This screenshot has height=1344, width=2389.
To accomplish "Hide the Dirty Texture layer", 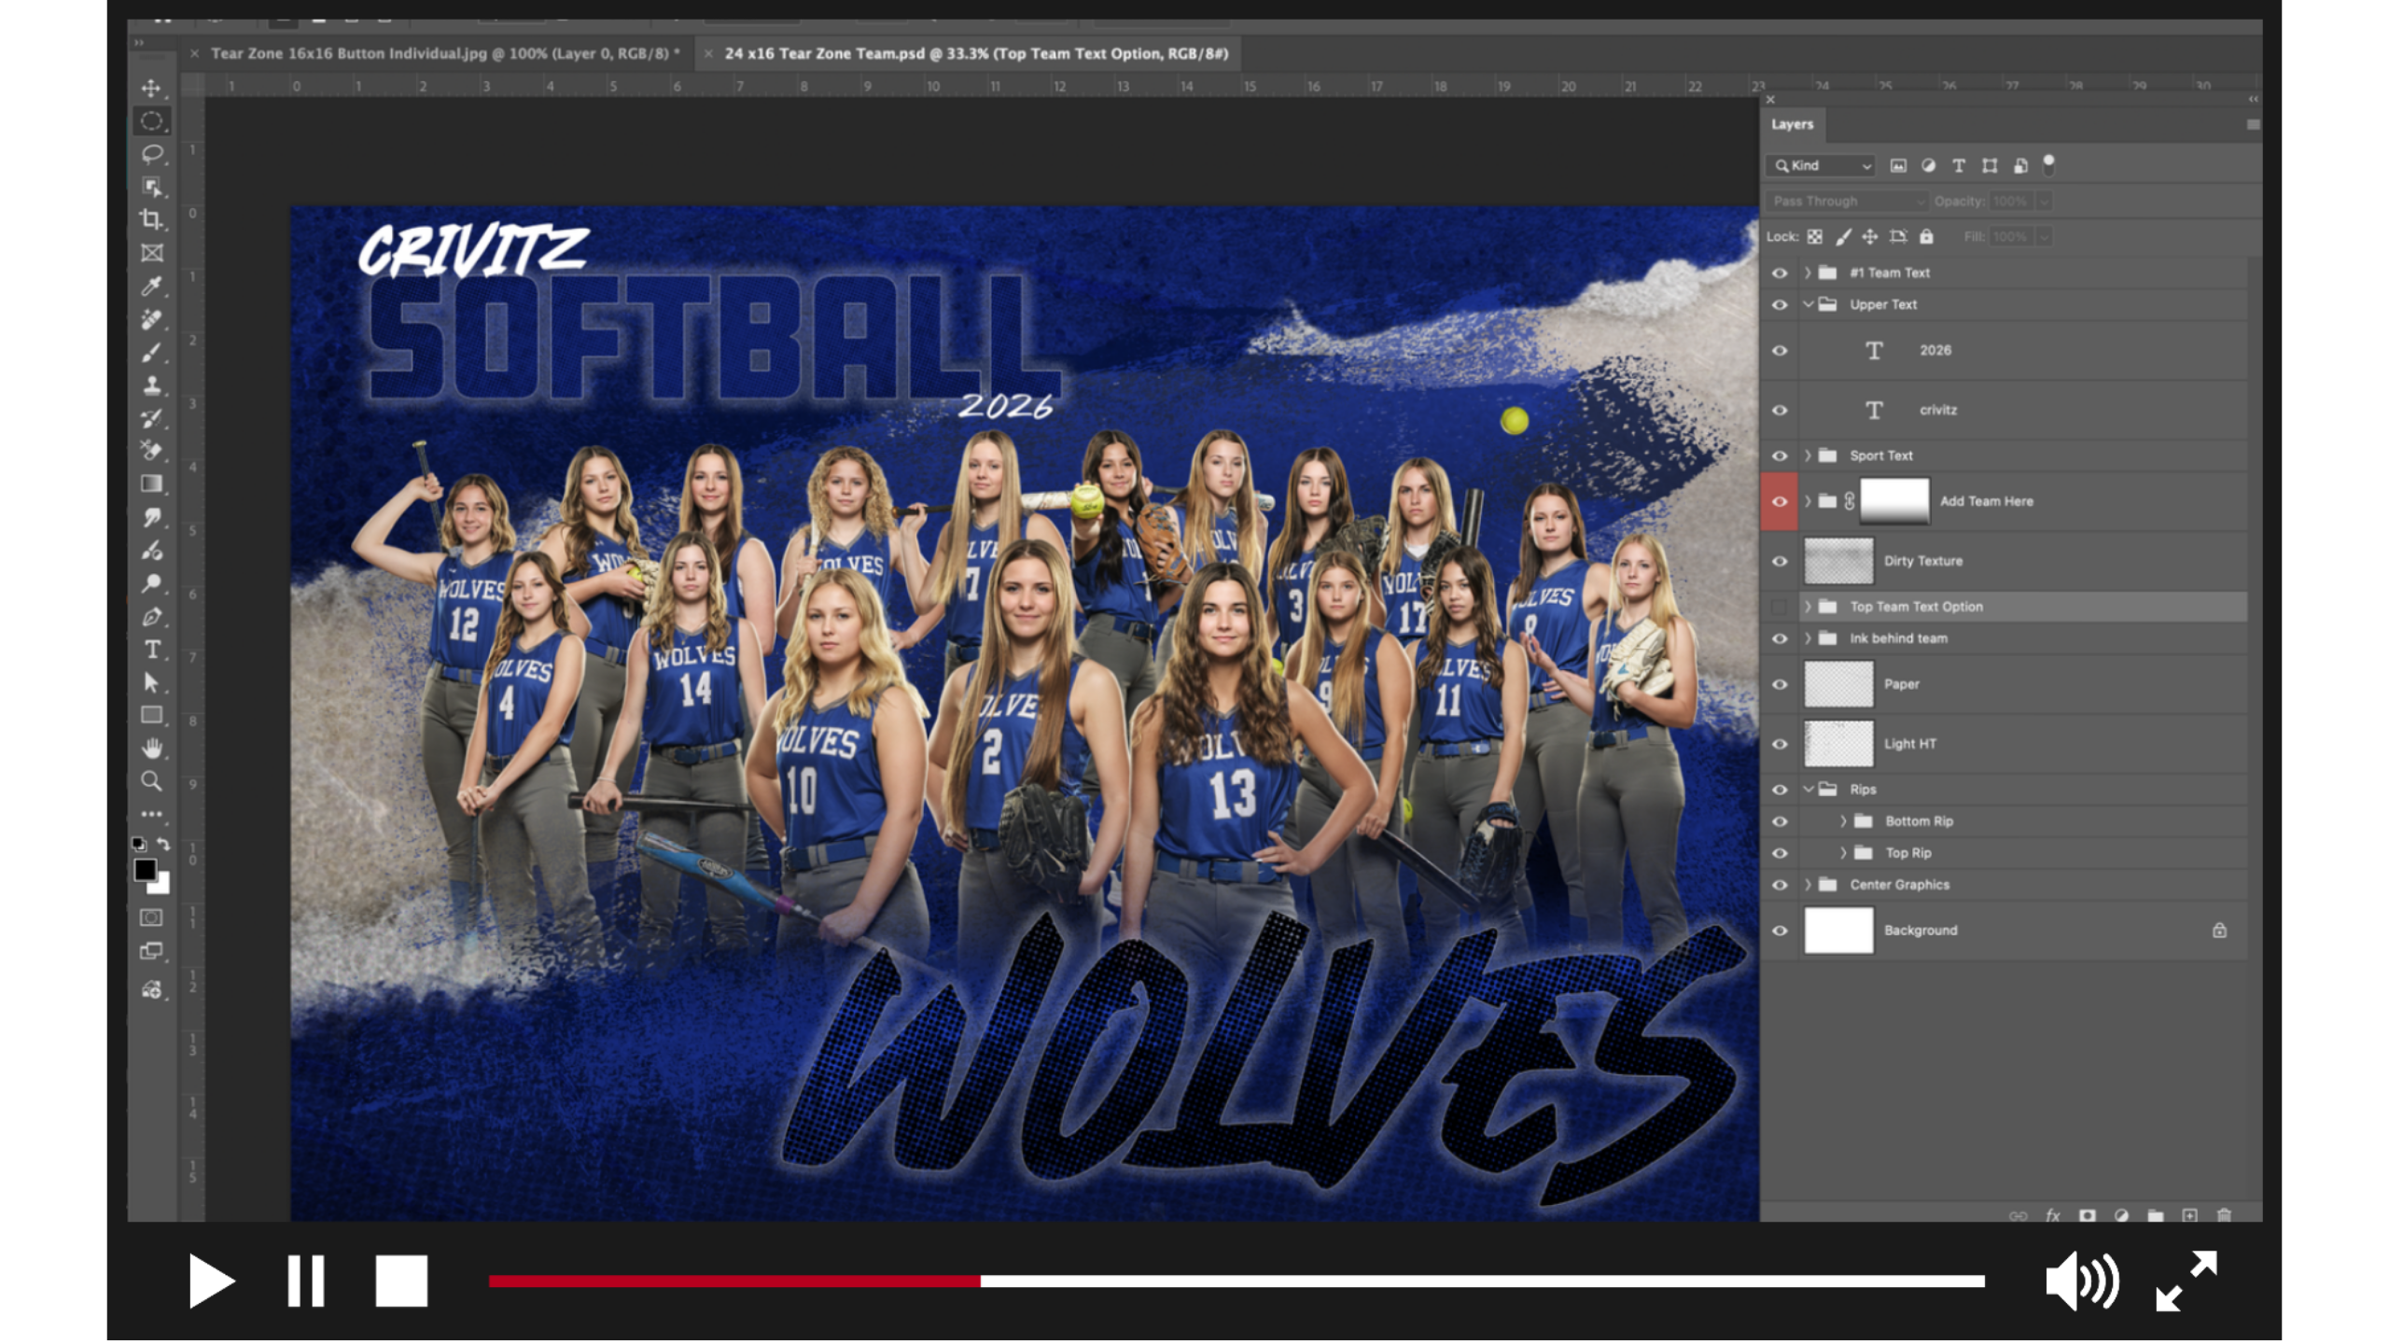I will [1780, 561].
